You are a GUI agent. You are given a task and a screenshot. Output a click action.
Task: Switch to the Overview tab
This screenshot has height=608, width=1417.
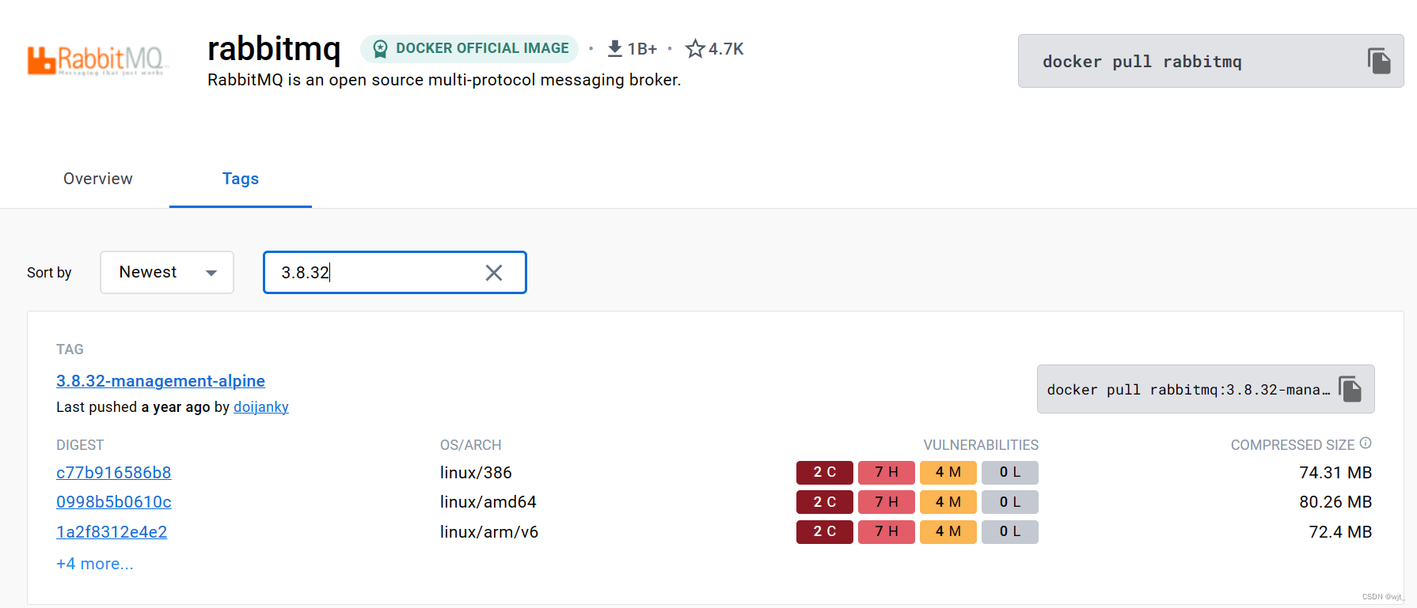tap(98, 179)
